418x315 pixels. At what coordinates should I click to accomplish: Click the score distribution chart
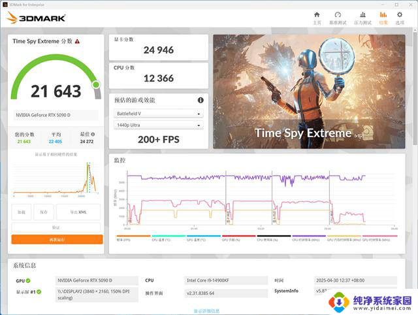(x=56, y=179)
